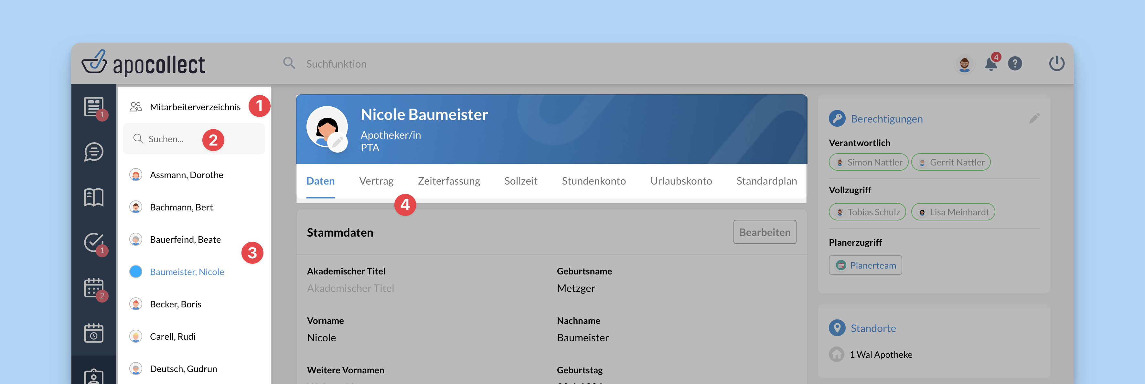The width and height of the screenshot is (1145, 384).
Task: Click the 1 Wal Apotheke house icon
Action: tap(837, 354)
